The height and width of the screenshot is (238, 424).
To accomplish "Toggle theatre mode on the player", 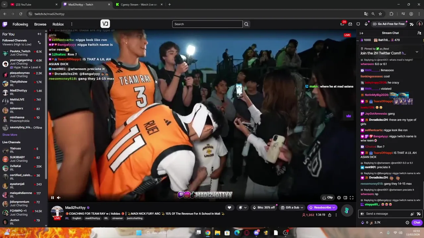I will point(345,198).
